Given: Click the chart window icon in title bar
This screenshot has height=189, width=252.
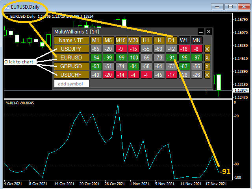Looking at the screenshot, I should [6, 7].
